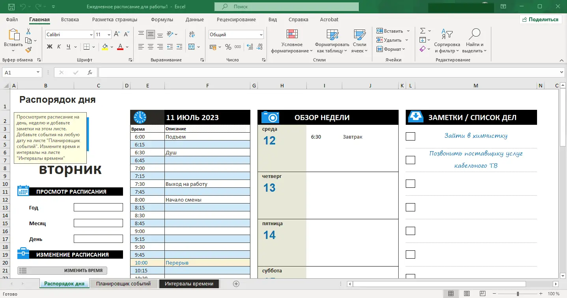Center text horizontally in the cell

point(151,47)
